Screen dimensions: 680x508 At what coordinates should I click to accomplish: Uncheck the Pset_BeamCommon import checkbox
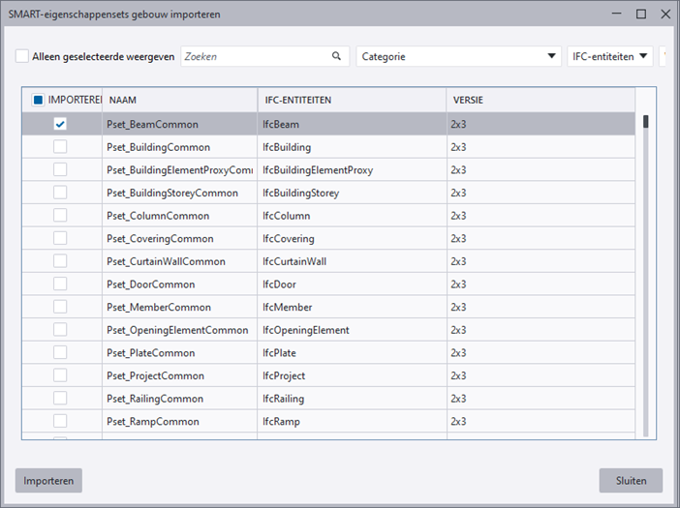60,124
